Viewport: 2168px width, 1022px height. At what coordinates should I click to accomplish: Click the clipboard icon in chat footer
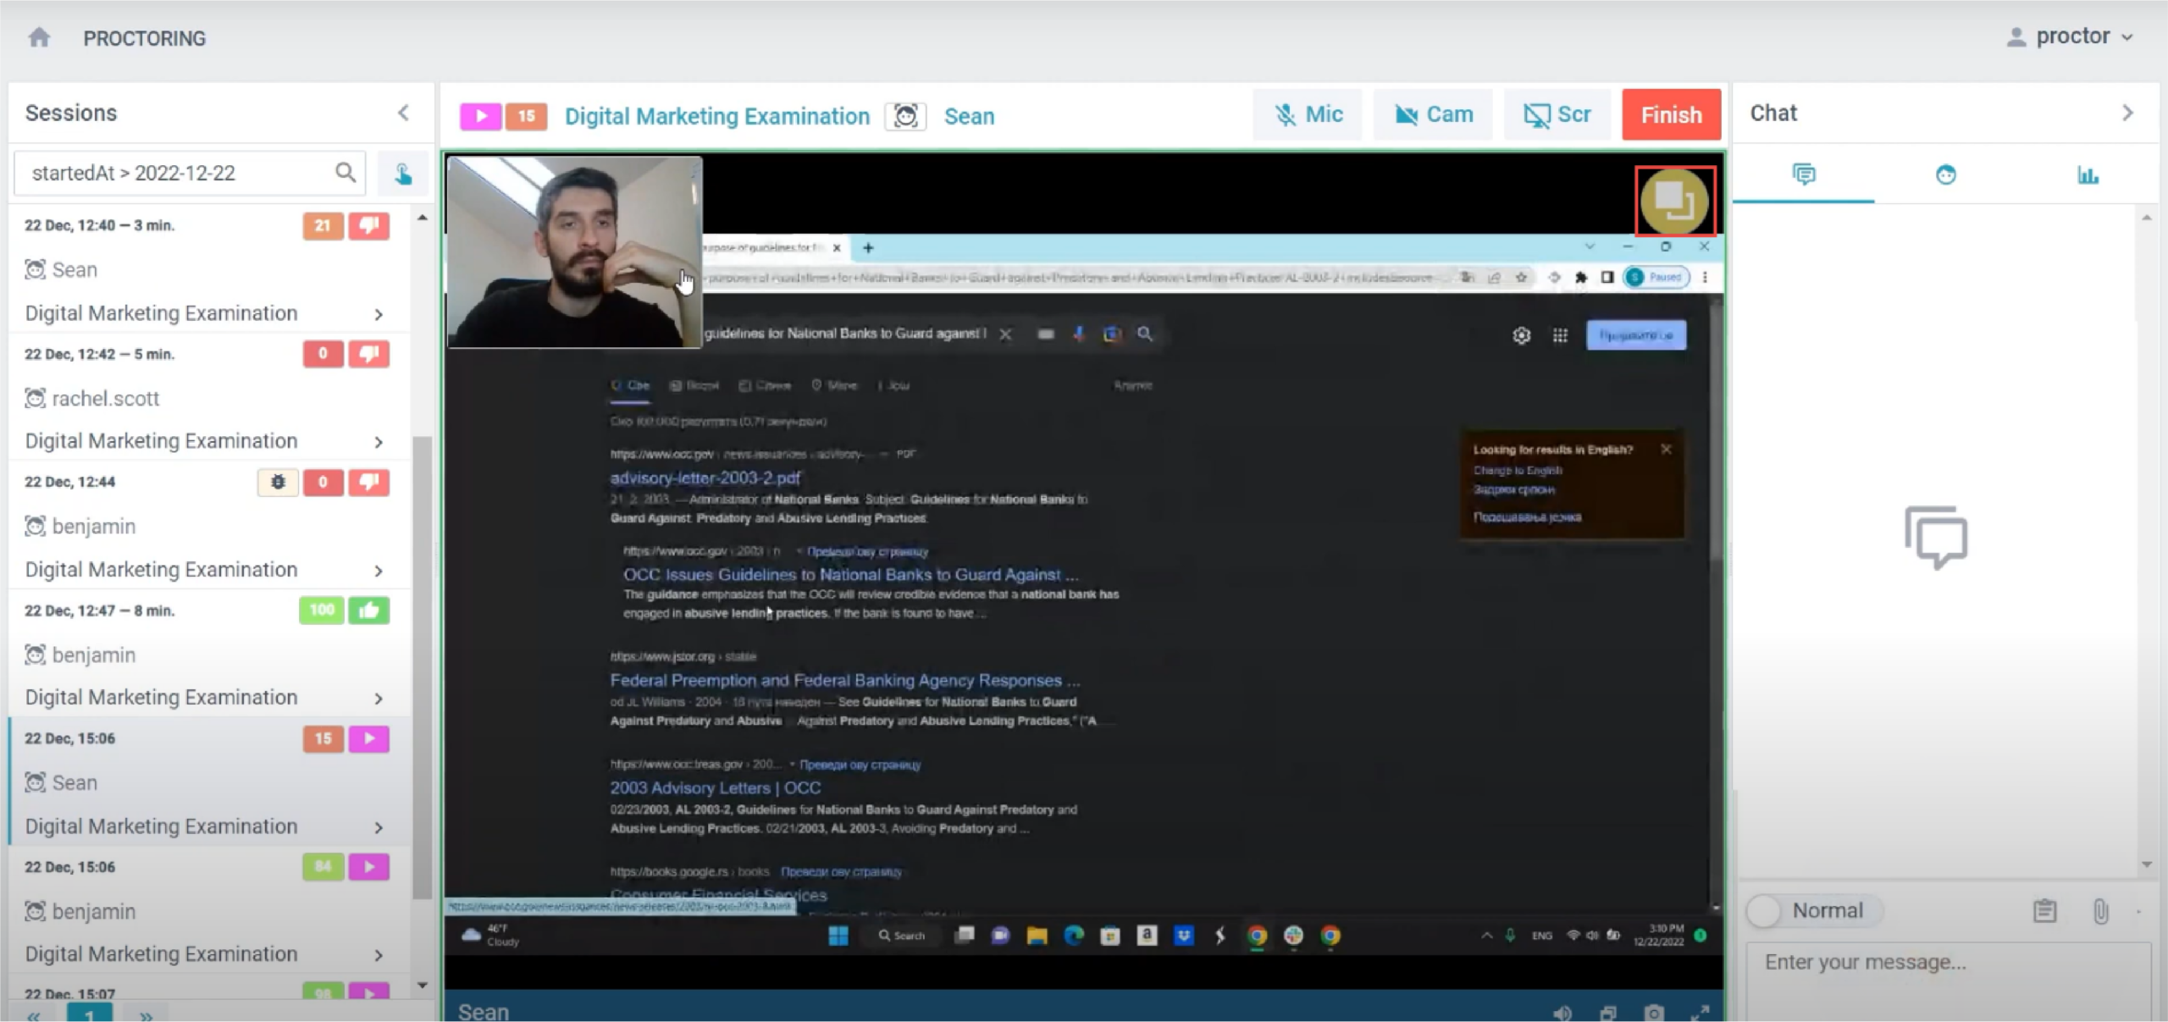2044,911
